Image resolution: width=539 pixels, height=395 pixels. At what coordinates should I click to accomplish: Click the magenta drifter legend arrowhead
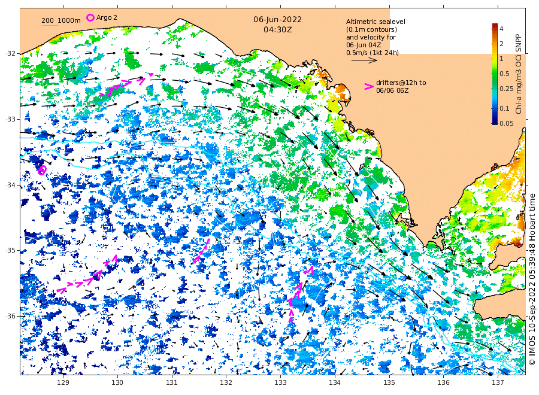click(x=368, y=87)
